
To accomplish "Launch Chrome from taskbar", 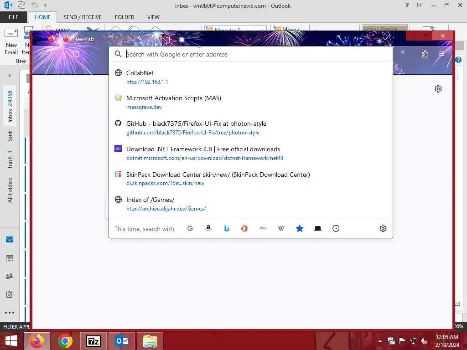I will [65, 341].
